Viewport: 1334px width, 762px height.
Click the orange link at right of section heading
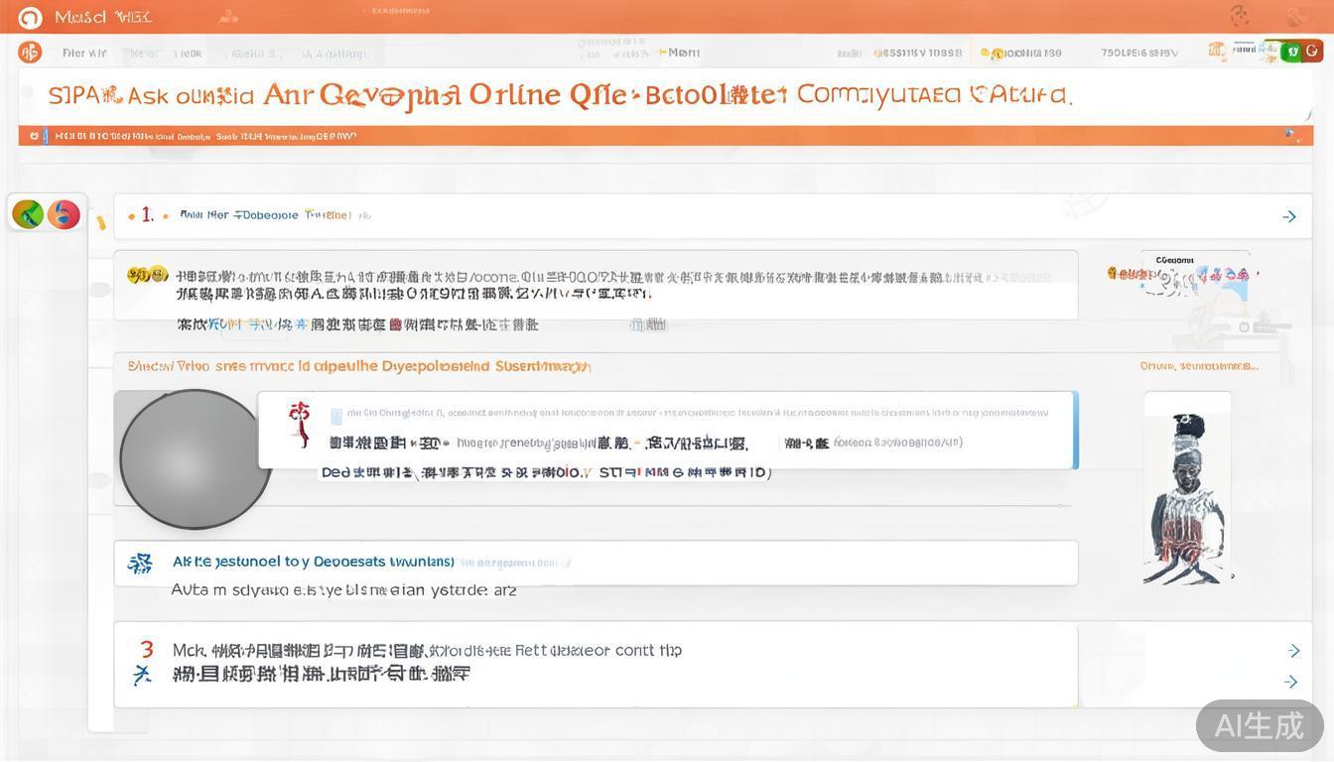pyautogui.click(x=1199, y=366)
